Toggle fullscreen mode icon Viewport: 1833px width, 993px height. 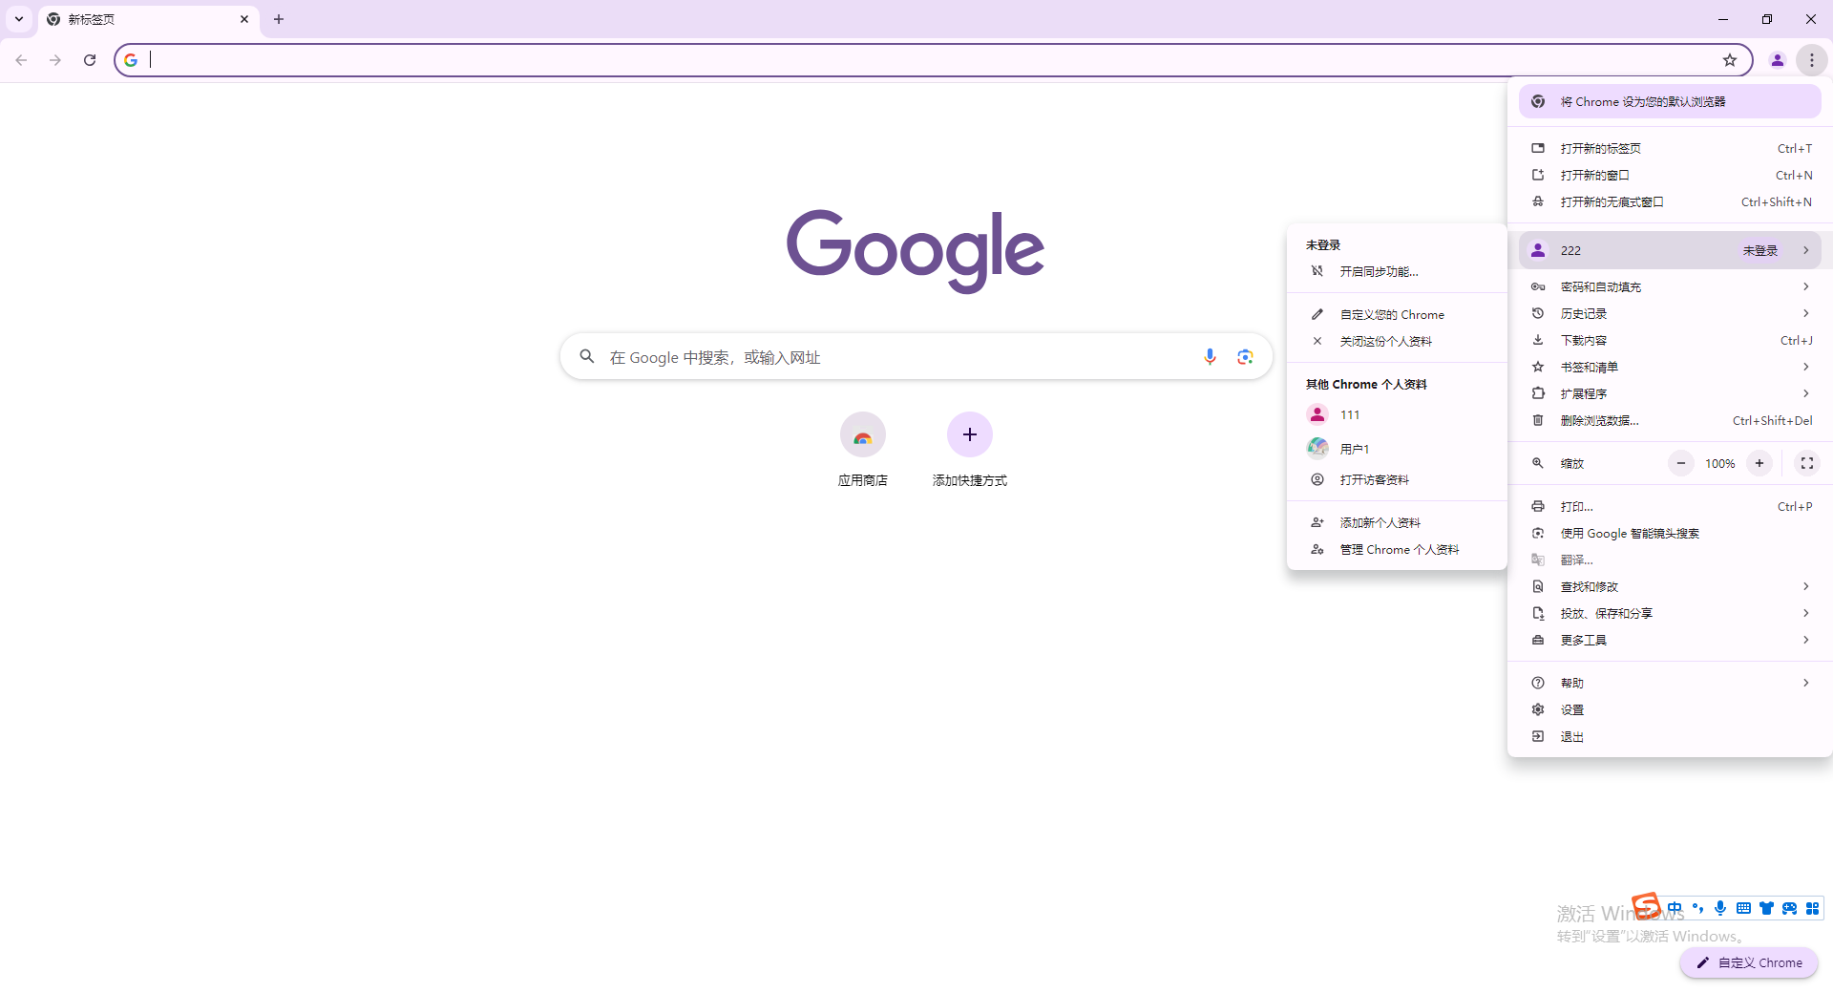[1806, 463]
